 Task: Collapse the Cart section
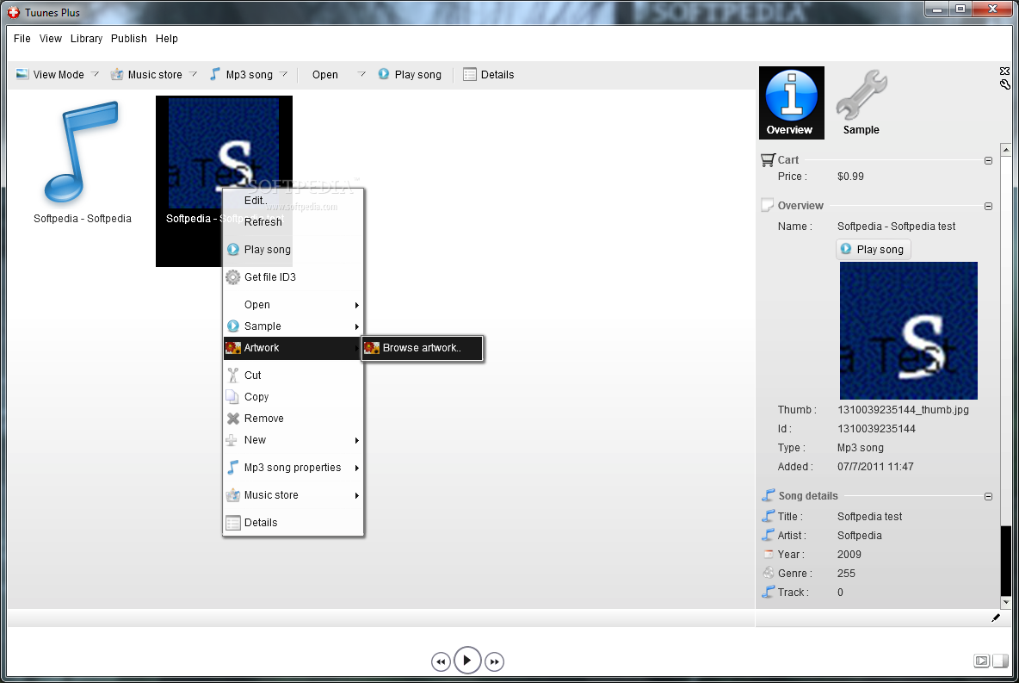(x=989, y=161)
